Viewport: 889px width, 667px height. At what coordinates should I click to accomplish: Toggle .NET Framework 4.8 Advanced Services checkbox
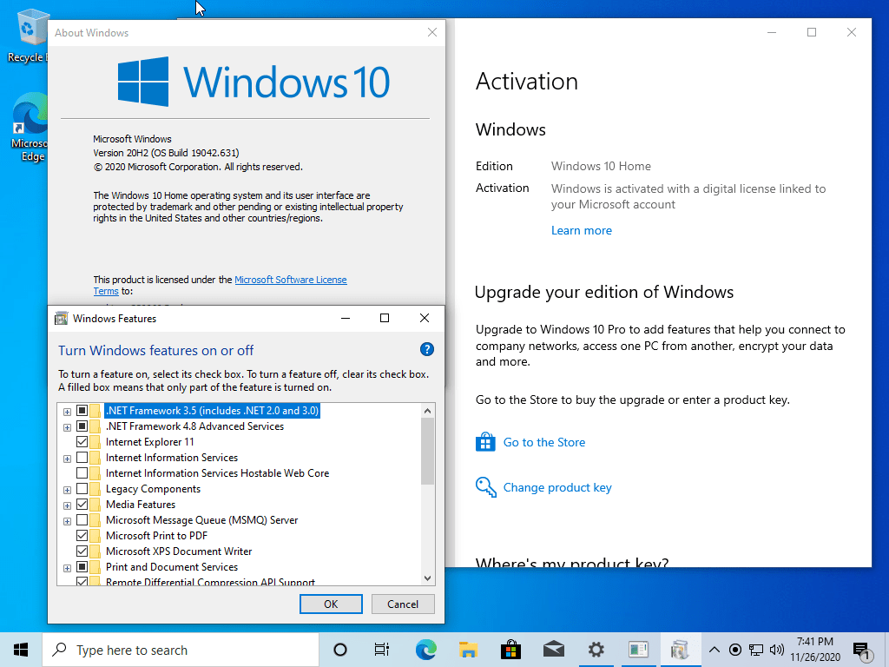tap(82, 426)
